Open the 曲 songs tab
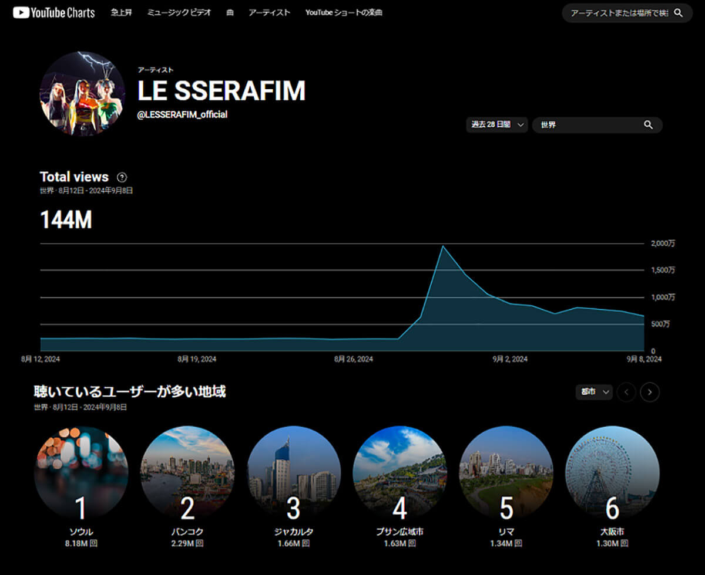705x575 pixels. pos(230,12)
